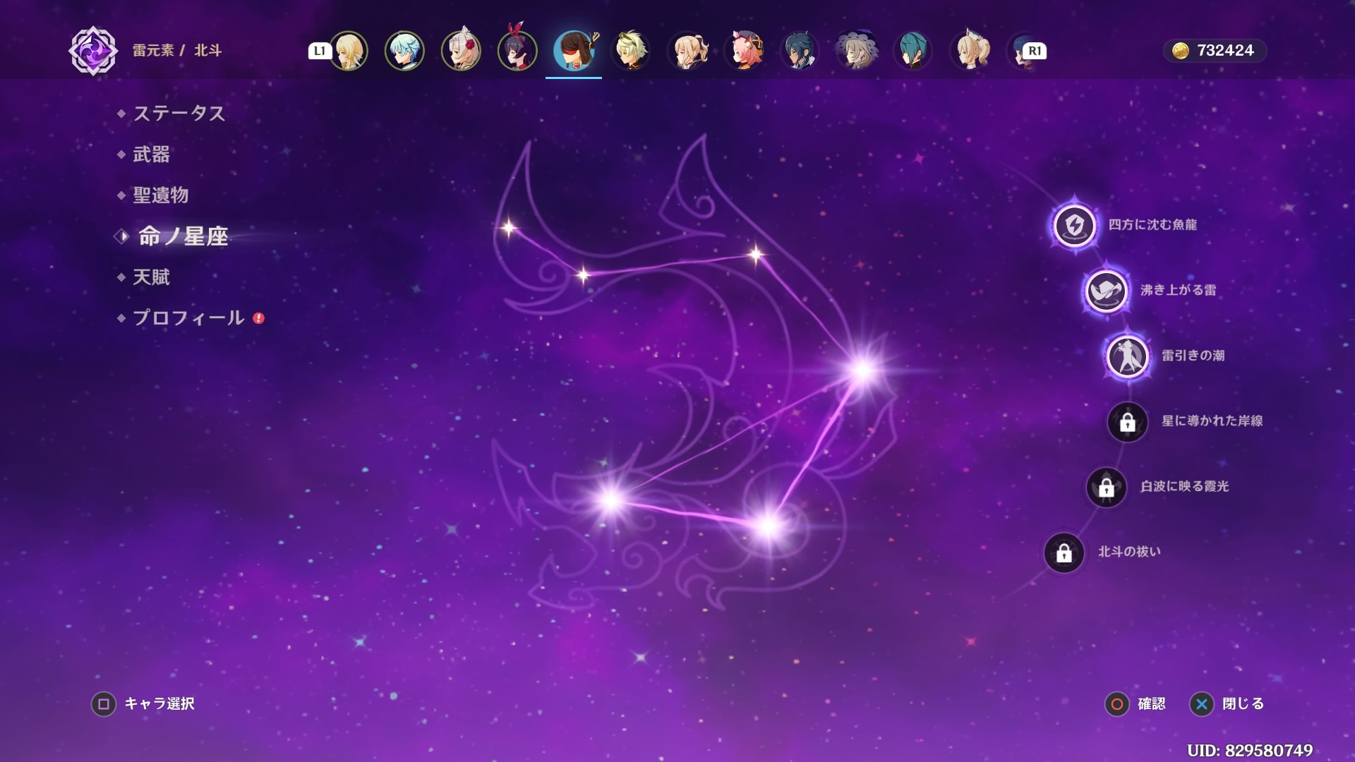Select the light-blue-haired character portrait
The image size is (1355, 762).
click(404, 51)
